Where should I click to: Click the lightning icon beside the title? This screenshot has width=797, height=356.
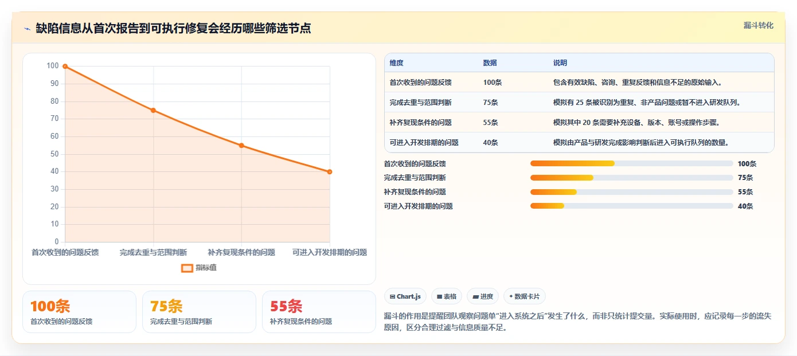point(28,28)
